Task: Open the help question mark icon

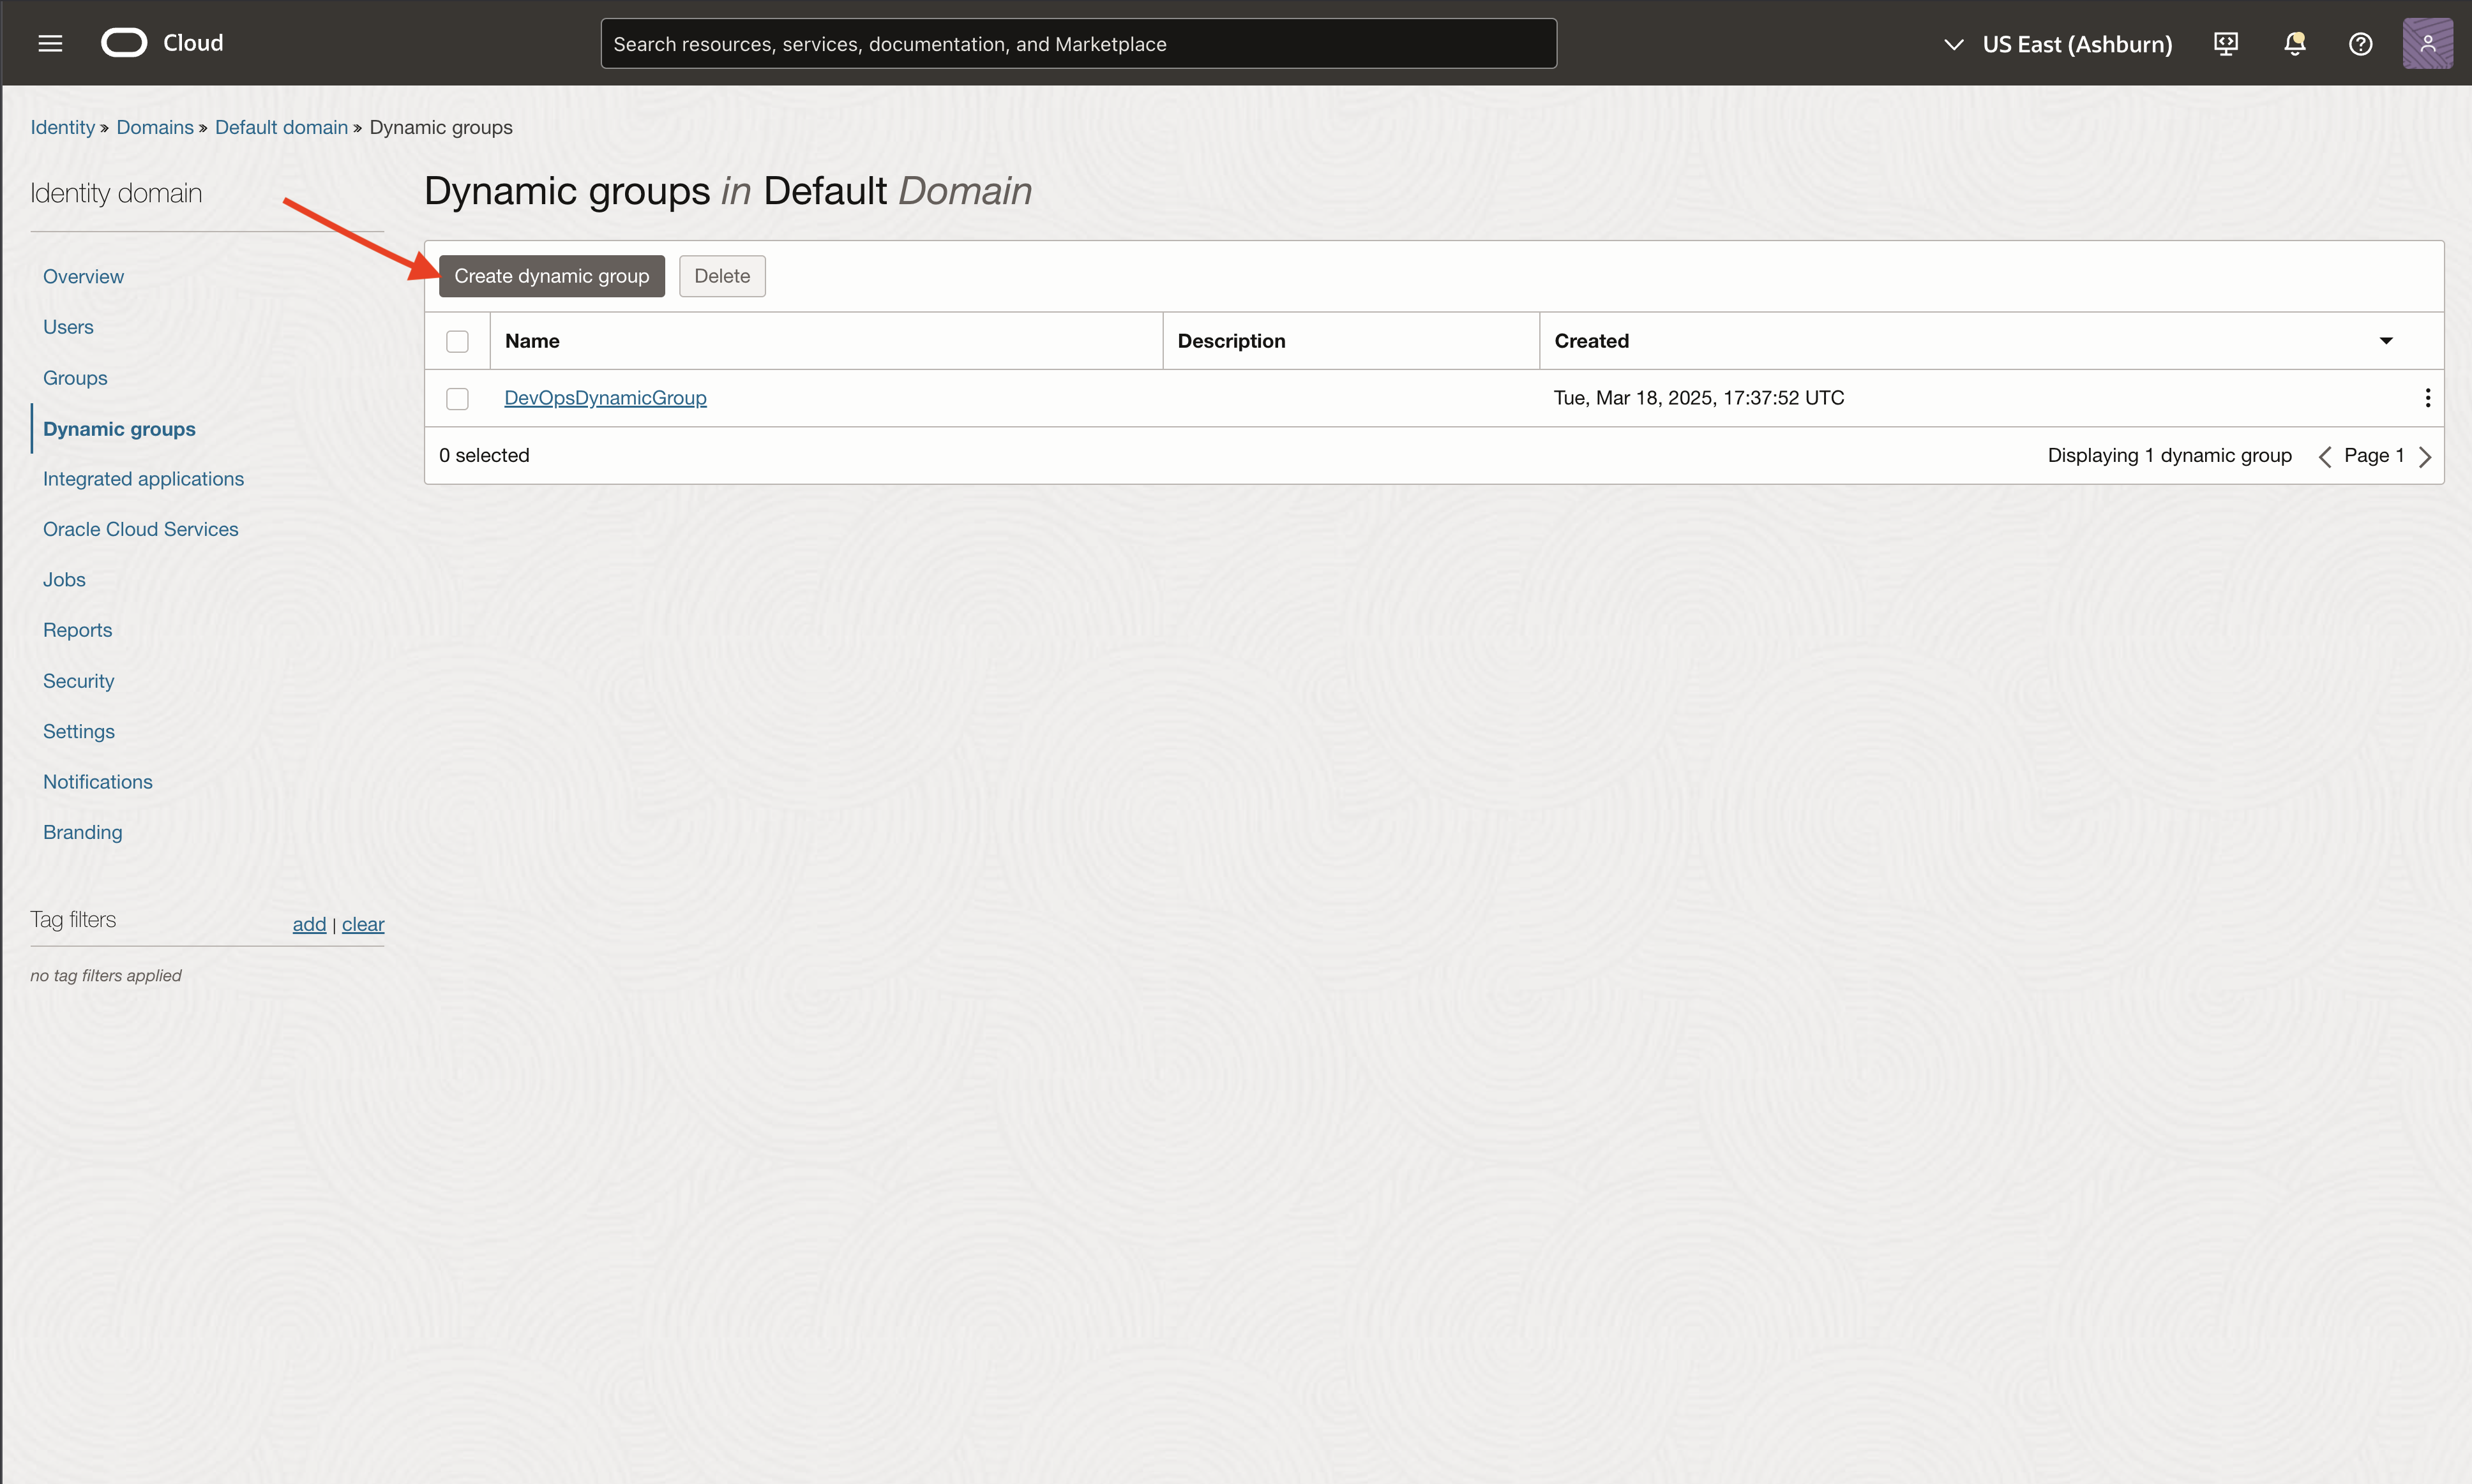Action: pos(2360,44)
